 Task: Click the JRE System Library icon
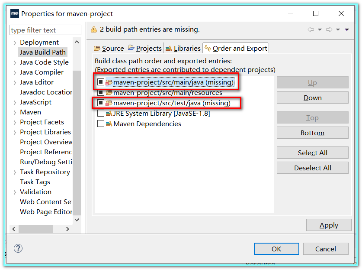point(109,114)
